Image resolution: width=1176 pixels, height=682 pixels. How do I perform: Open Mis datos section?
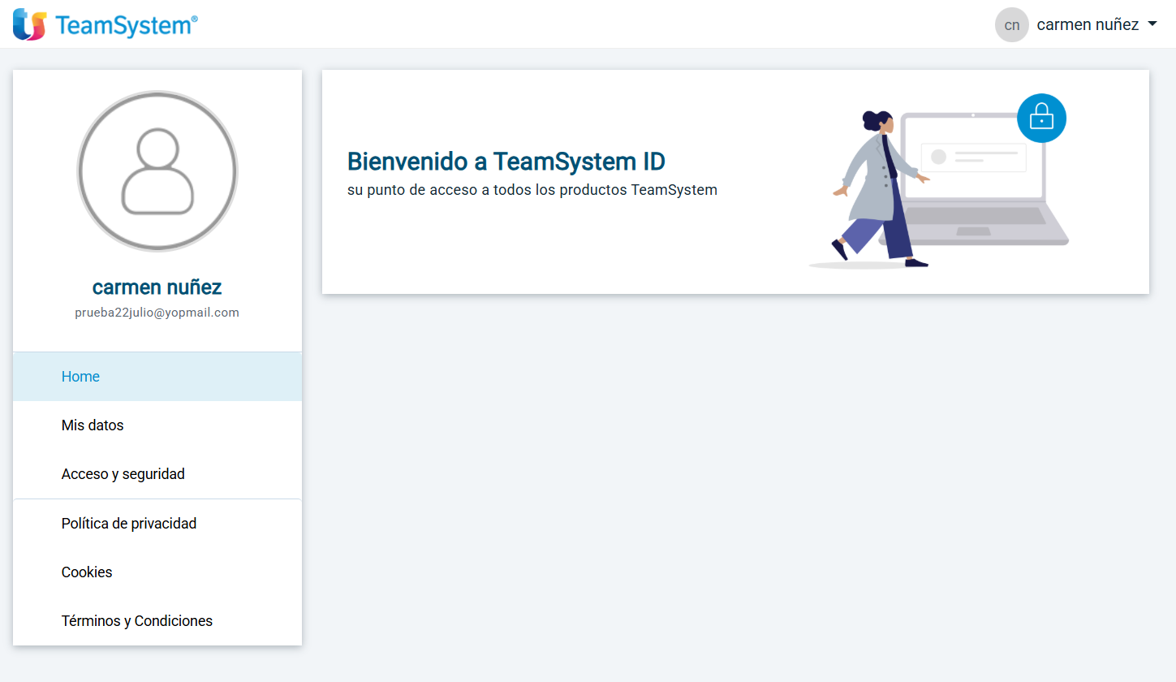coord(157,425)
